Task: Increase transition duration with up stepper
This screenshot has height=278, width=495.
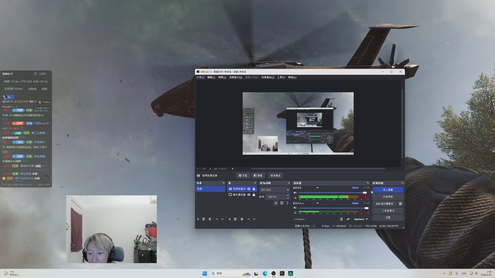Action: pyautogui.click(x=288, y=195)
